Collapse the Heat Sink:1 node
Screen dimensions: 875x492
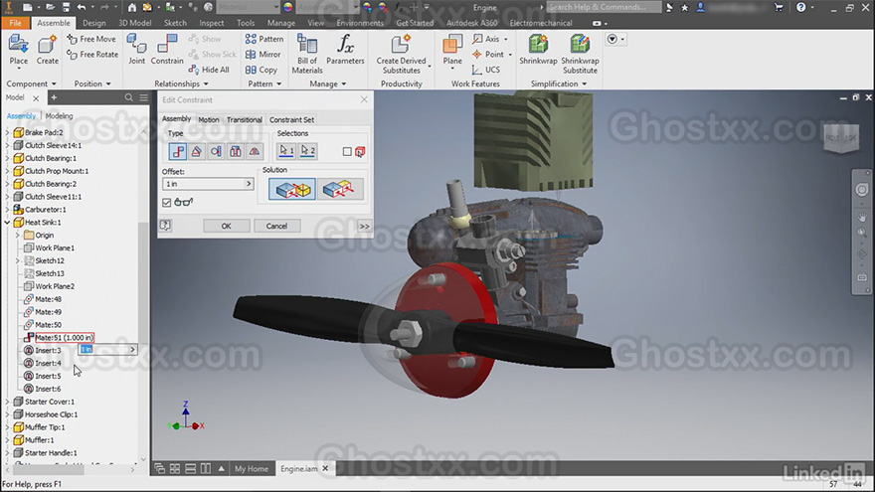click(8, 222)
